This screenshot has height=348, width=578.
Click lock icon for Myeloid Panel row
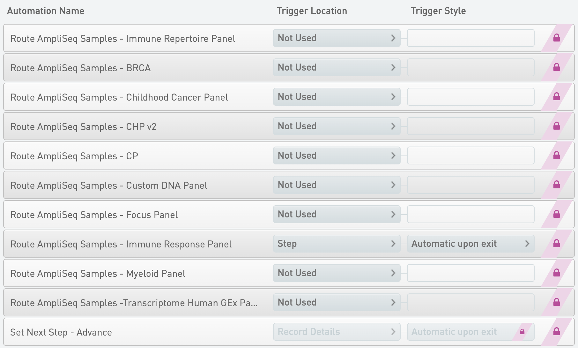557,273
